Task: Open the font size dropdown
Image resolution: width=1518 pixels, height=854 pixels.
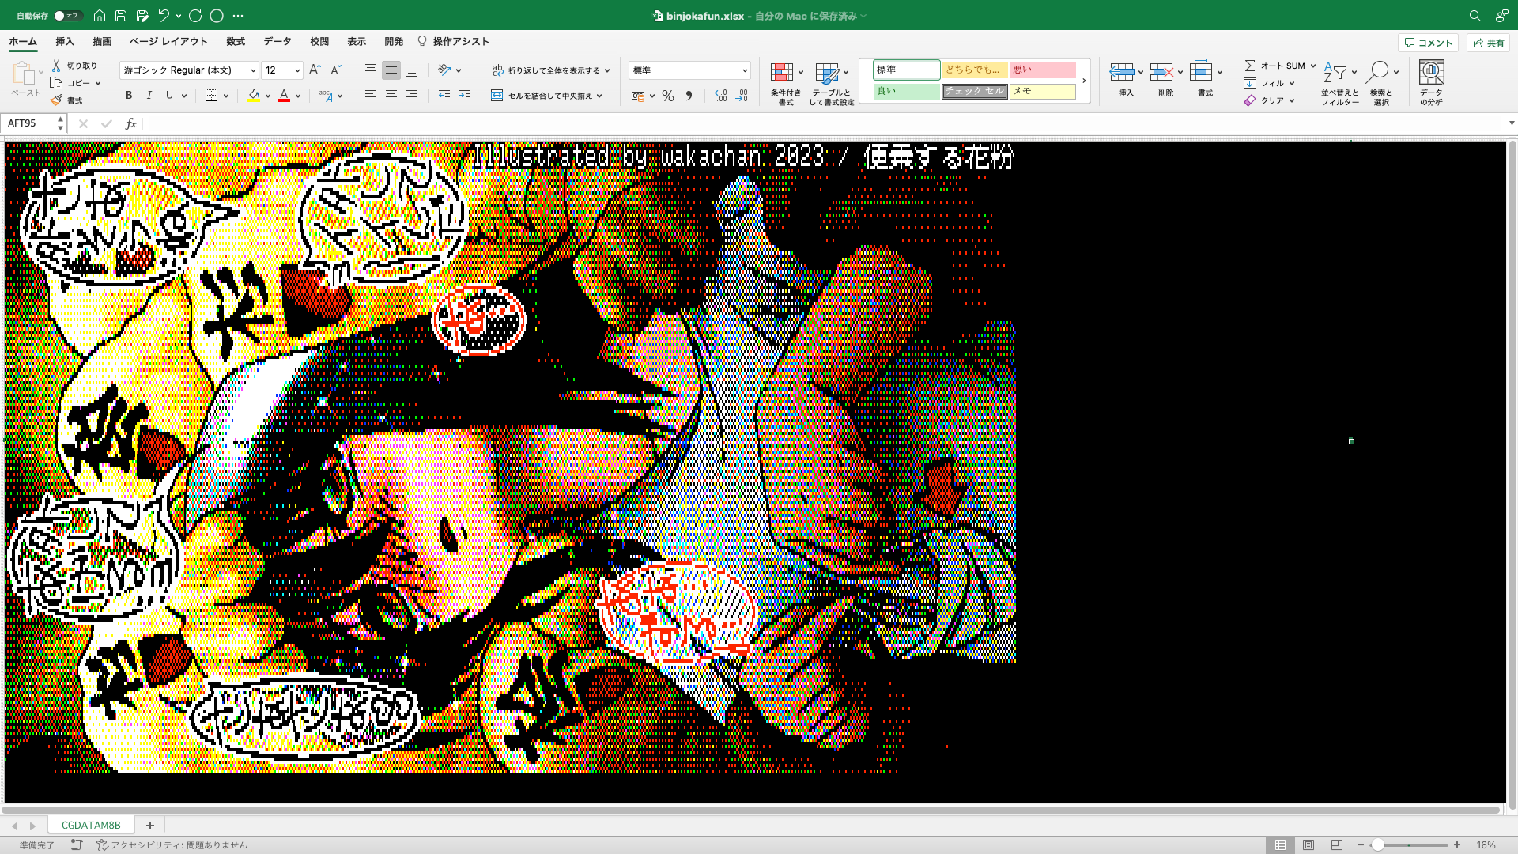Action: 297,70
